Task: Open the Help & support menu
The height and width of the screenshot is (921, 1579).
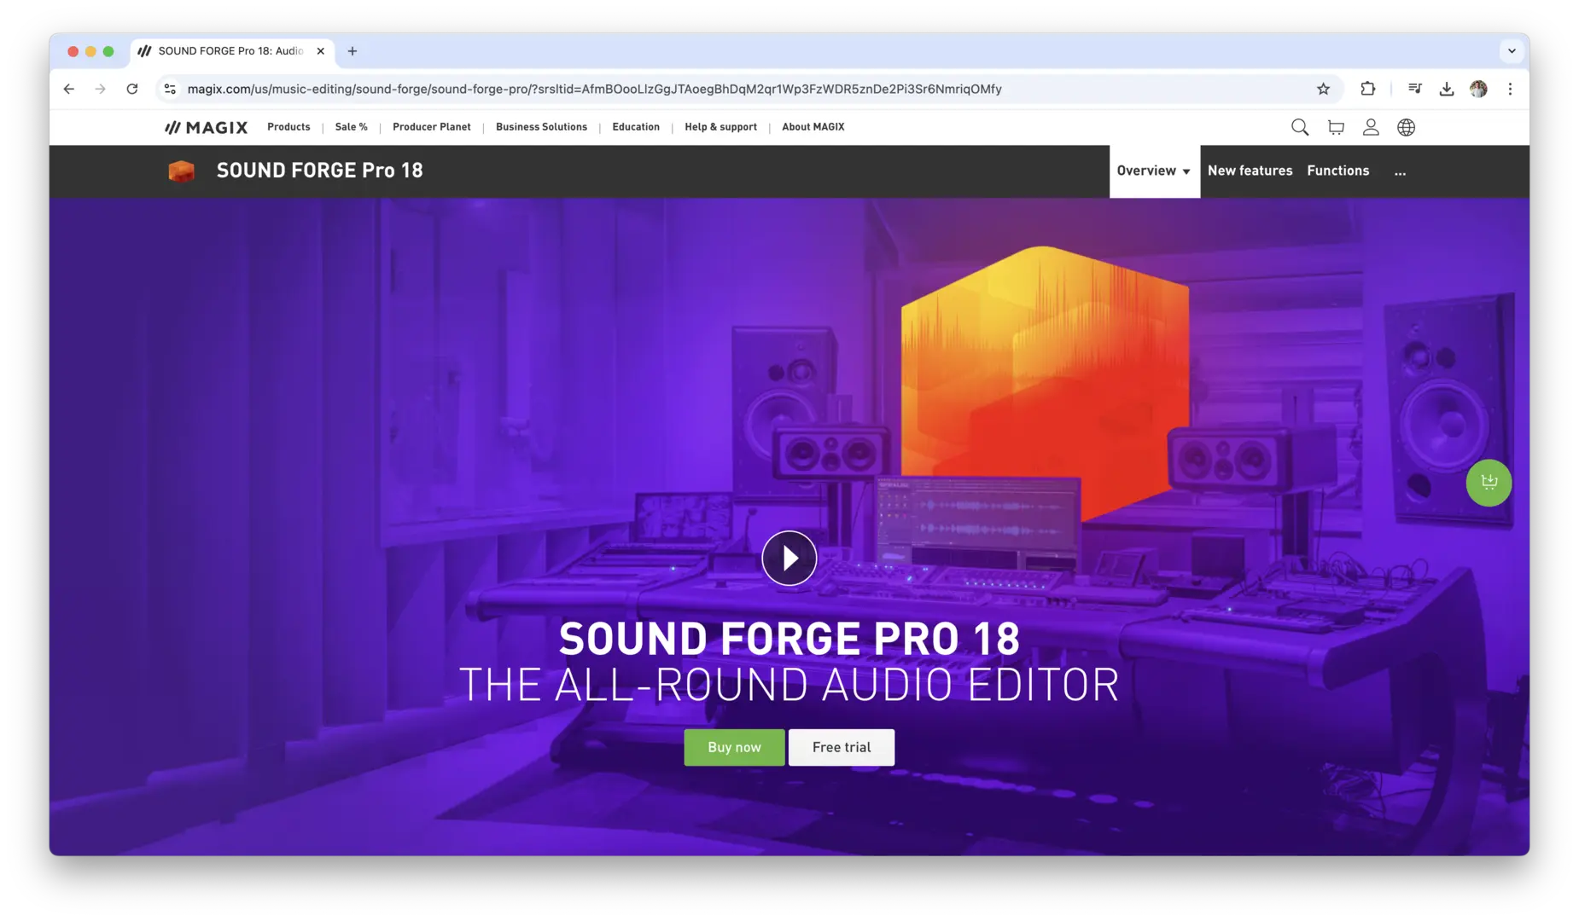Action: [x=720, y=127]
